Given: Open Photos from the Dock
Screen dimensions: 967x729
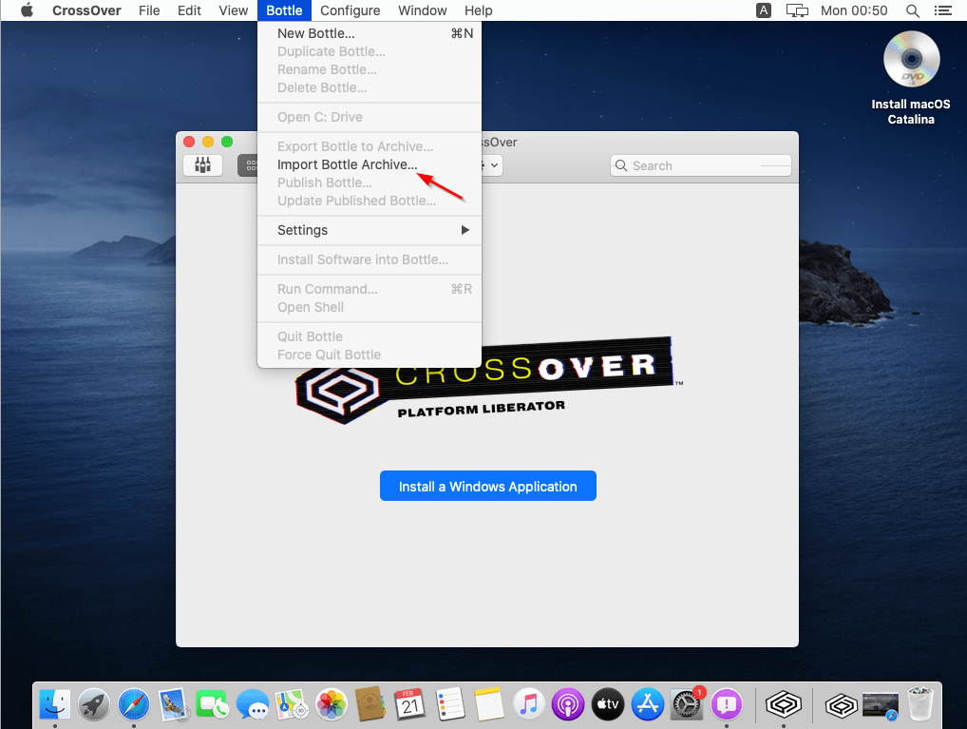Looking at the screenshot, I should point(332,704).
